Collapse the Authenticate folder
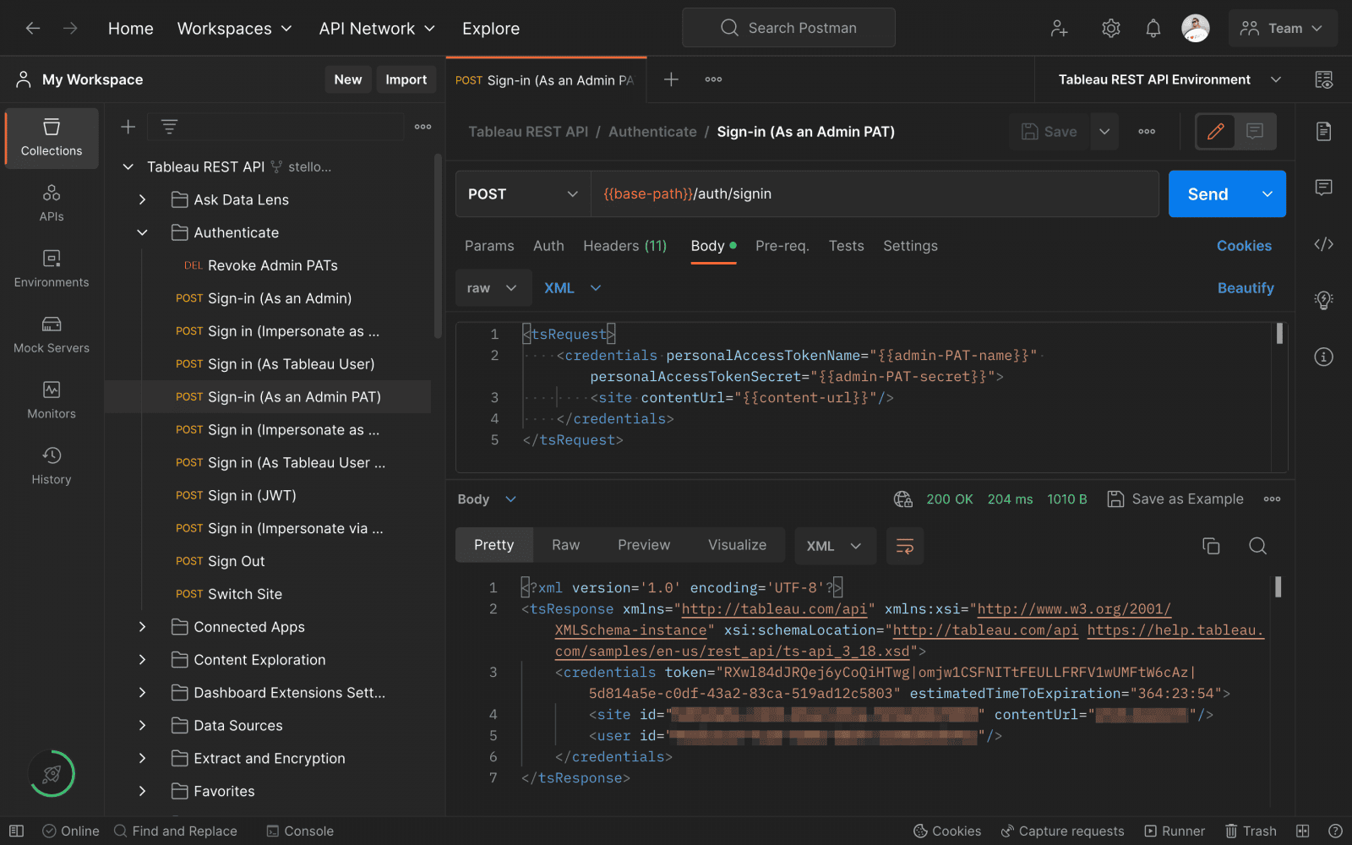 142,232
